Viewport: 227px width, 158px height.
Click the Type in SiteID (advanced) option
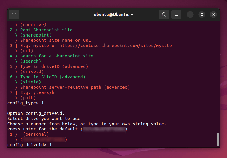[53, 77]
